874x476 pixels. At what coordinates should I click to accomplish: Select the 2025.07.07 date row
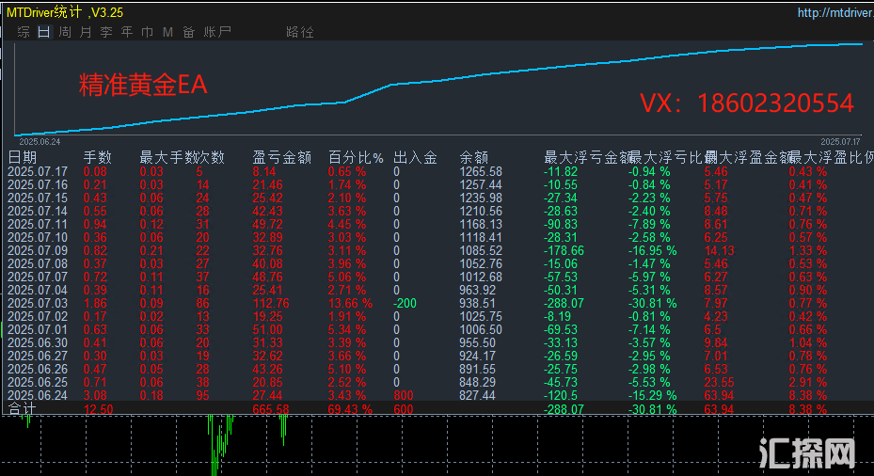pos(38,277)
